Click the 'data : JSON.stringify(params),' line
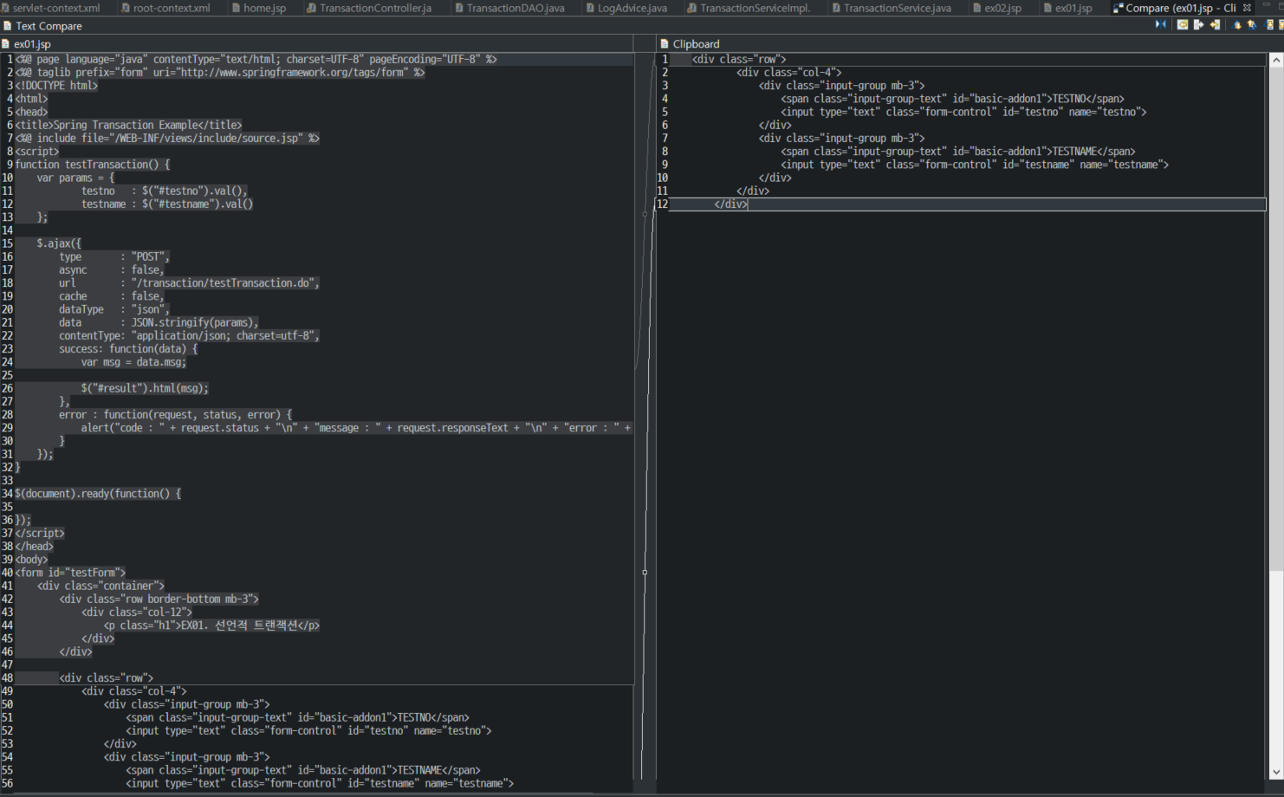Image resolution: width=1284 pixels, height=797 pixels. (x=159, y=322)
